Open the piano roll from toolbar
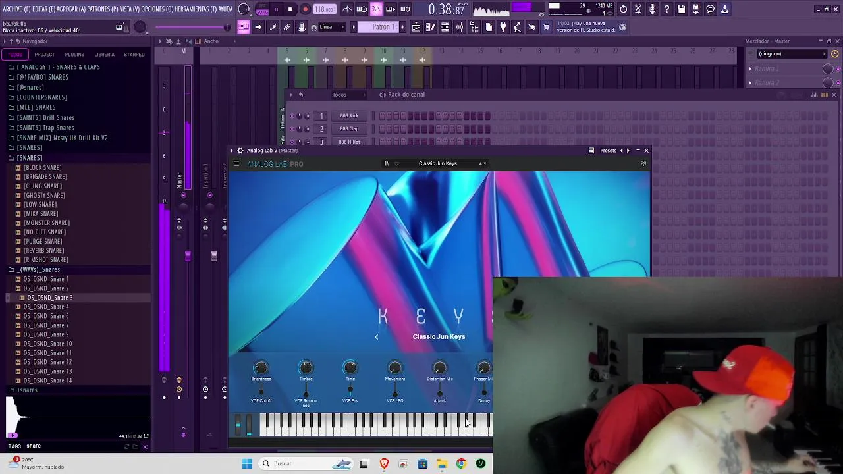This screenshot has width=843, height=474. pyautogui.click(x=430, y=27)
